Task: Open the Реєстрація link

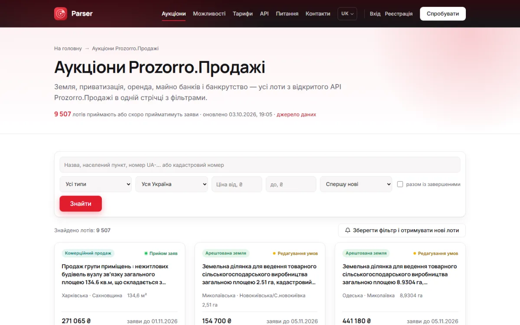Action: pyautogui.click(x=399, y=13)
